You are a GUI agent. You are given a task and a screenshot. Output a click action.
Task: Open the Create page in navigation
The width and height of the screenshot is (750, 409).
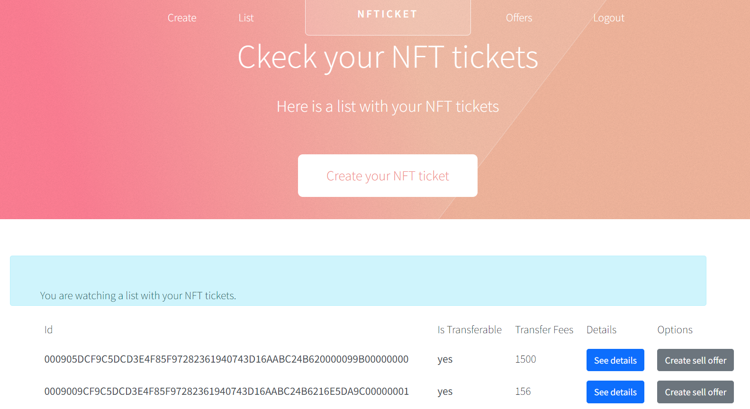coord(182,18)
